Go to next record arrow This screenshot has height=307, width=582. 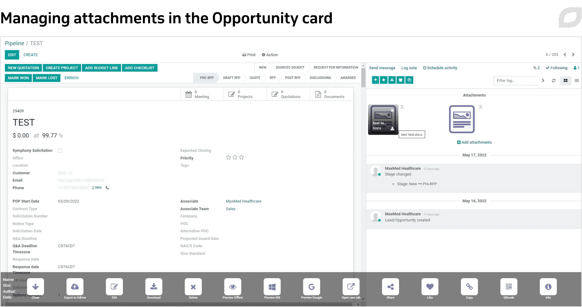pos(573,55)
